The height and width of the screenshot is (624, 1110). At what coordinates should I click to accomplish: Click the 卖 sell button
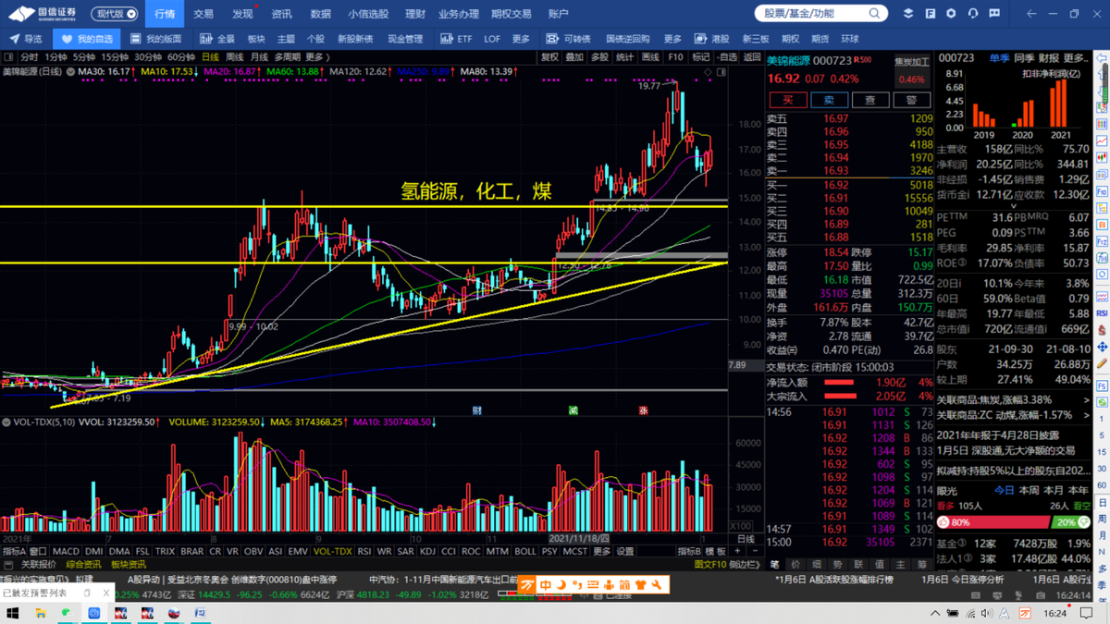tap(830, 100)
